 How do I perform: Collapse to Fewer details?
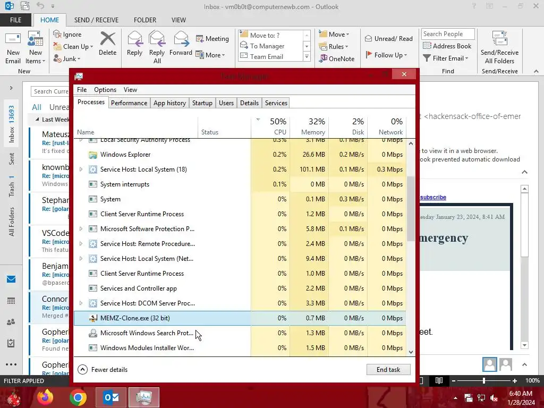coord(103,370)
